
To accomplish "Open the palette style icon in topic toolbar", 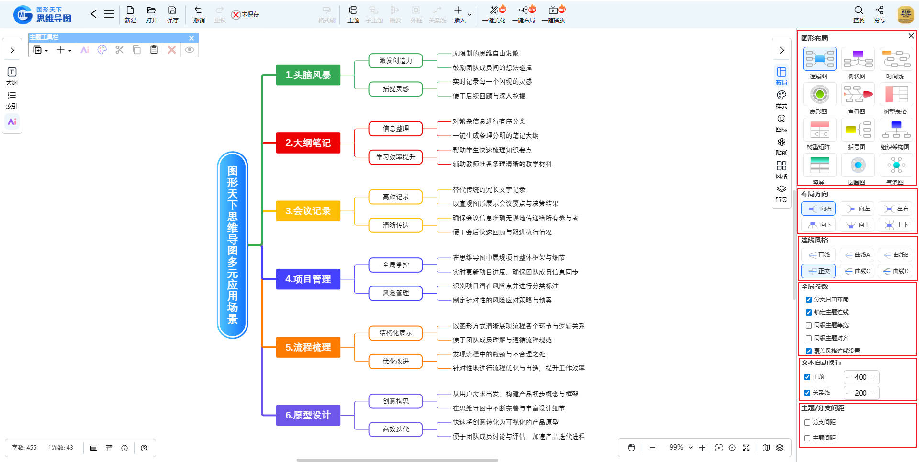I will (102, 50).
